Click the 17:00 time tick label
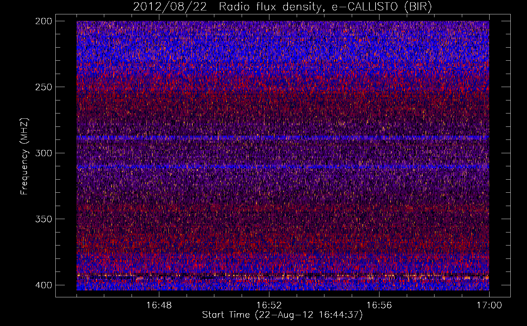Image resolution: width=527 pixels, height=326 pixels. (x=489, y=305)
